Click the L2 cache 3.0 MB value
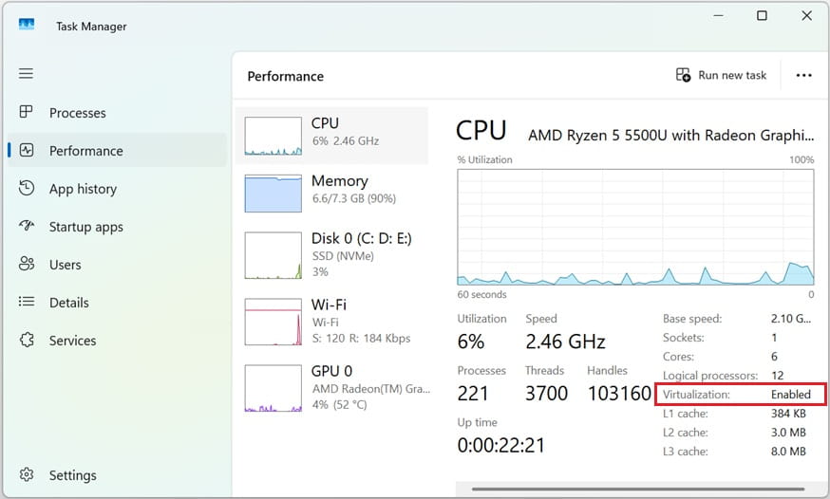Screen dimensions: 830x499 click(x=788, y=433)
